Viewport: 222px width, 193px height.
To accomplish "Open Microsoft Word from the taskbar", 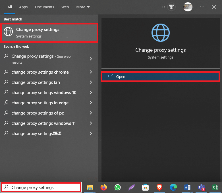I will pos(187,187).
